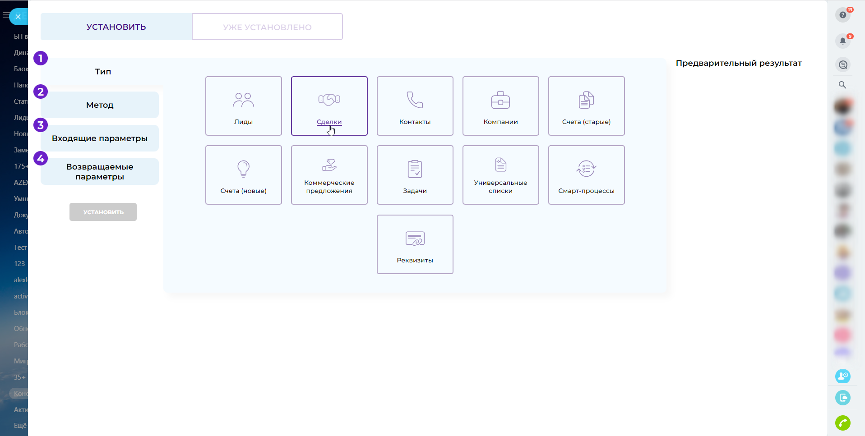
Task: Select the Счета (новые) lightbulb card
Action: [243, 175]
